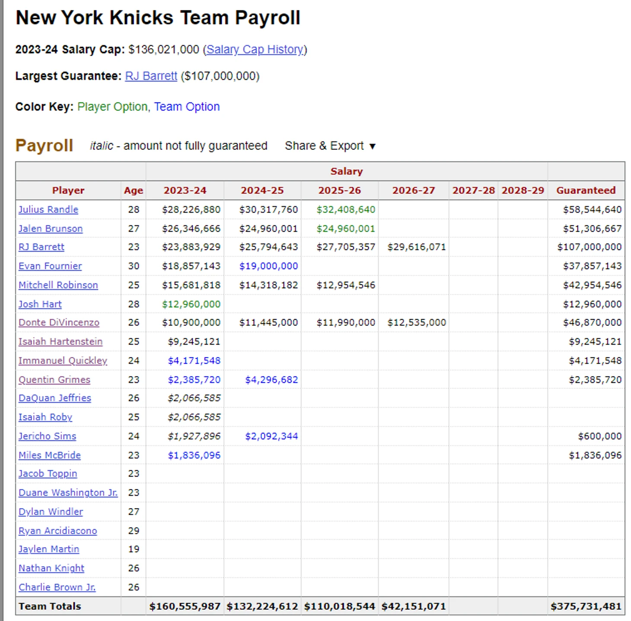The width and height of the screenshot is (631, 621).
Task: Sort by the 2028-29 salary column header
Action: point(523,191)
